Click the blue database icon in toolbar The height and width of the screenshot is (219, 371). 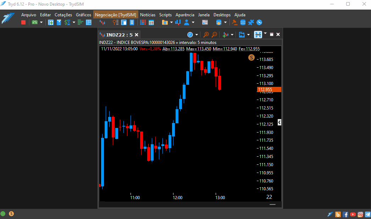coord(243,22)
